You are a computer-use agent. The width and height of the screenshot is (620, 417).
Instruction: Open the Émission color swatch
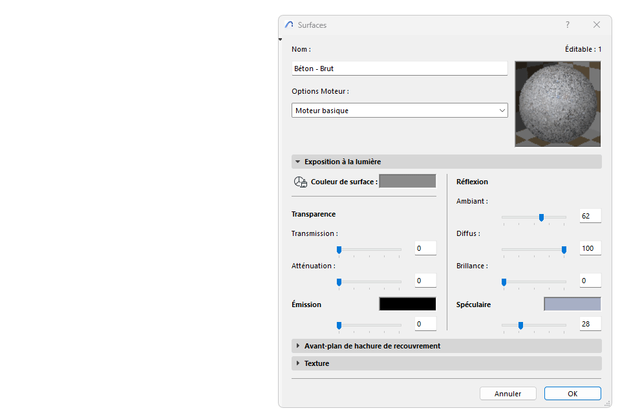tap(407, 303)
